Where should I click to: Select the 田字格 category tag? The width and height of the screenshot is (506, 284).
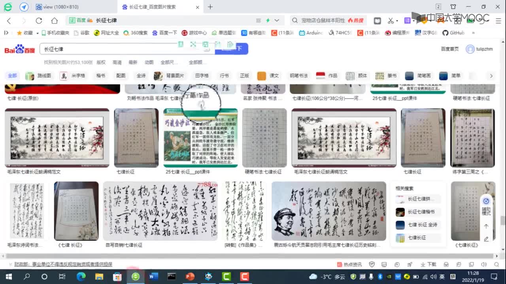[x=202, y=76]
